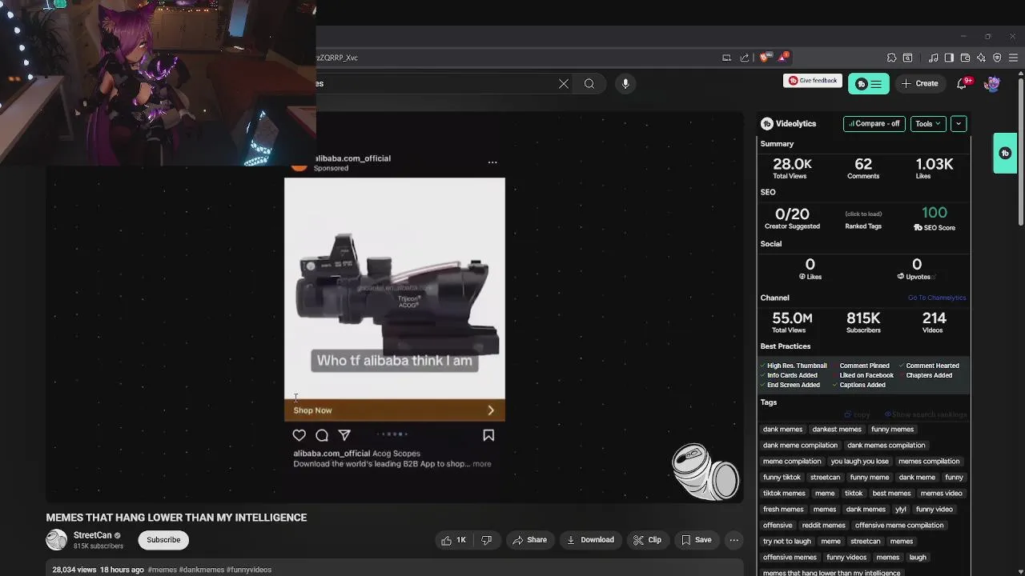Screen dimensions: 1025x576
Task: Start voice search with the microphone
Action: (x=625, y=83)
